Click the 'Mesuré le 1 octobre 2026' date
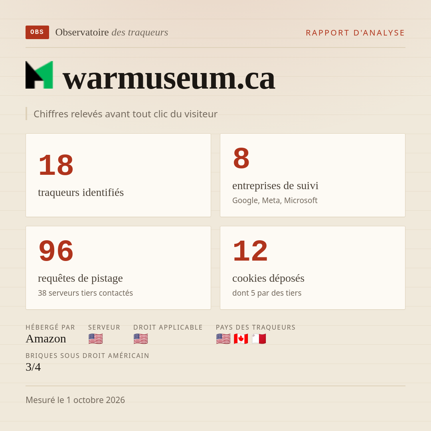This screenshot has width=431, height=431. click(75, 400)
